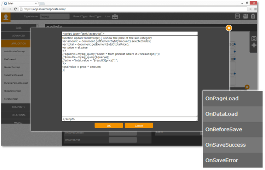Click the OnSaveError input field
265x170 pixels.
(123, 140)
